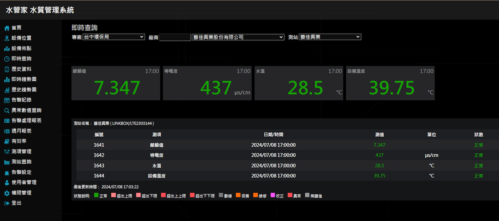Select the 告警設定 sidebar link

pos(21,172)
